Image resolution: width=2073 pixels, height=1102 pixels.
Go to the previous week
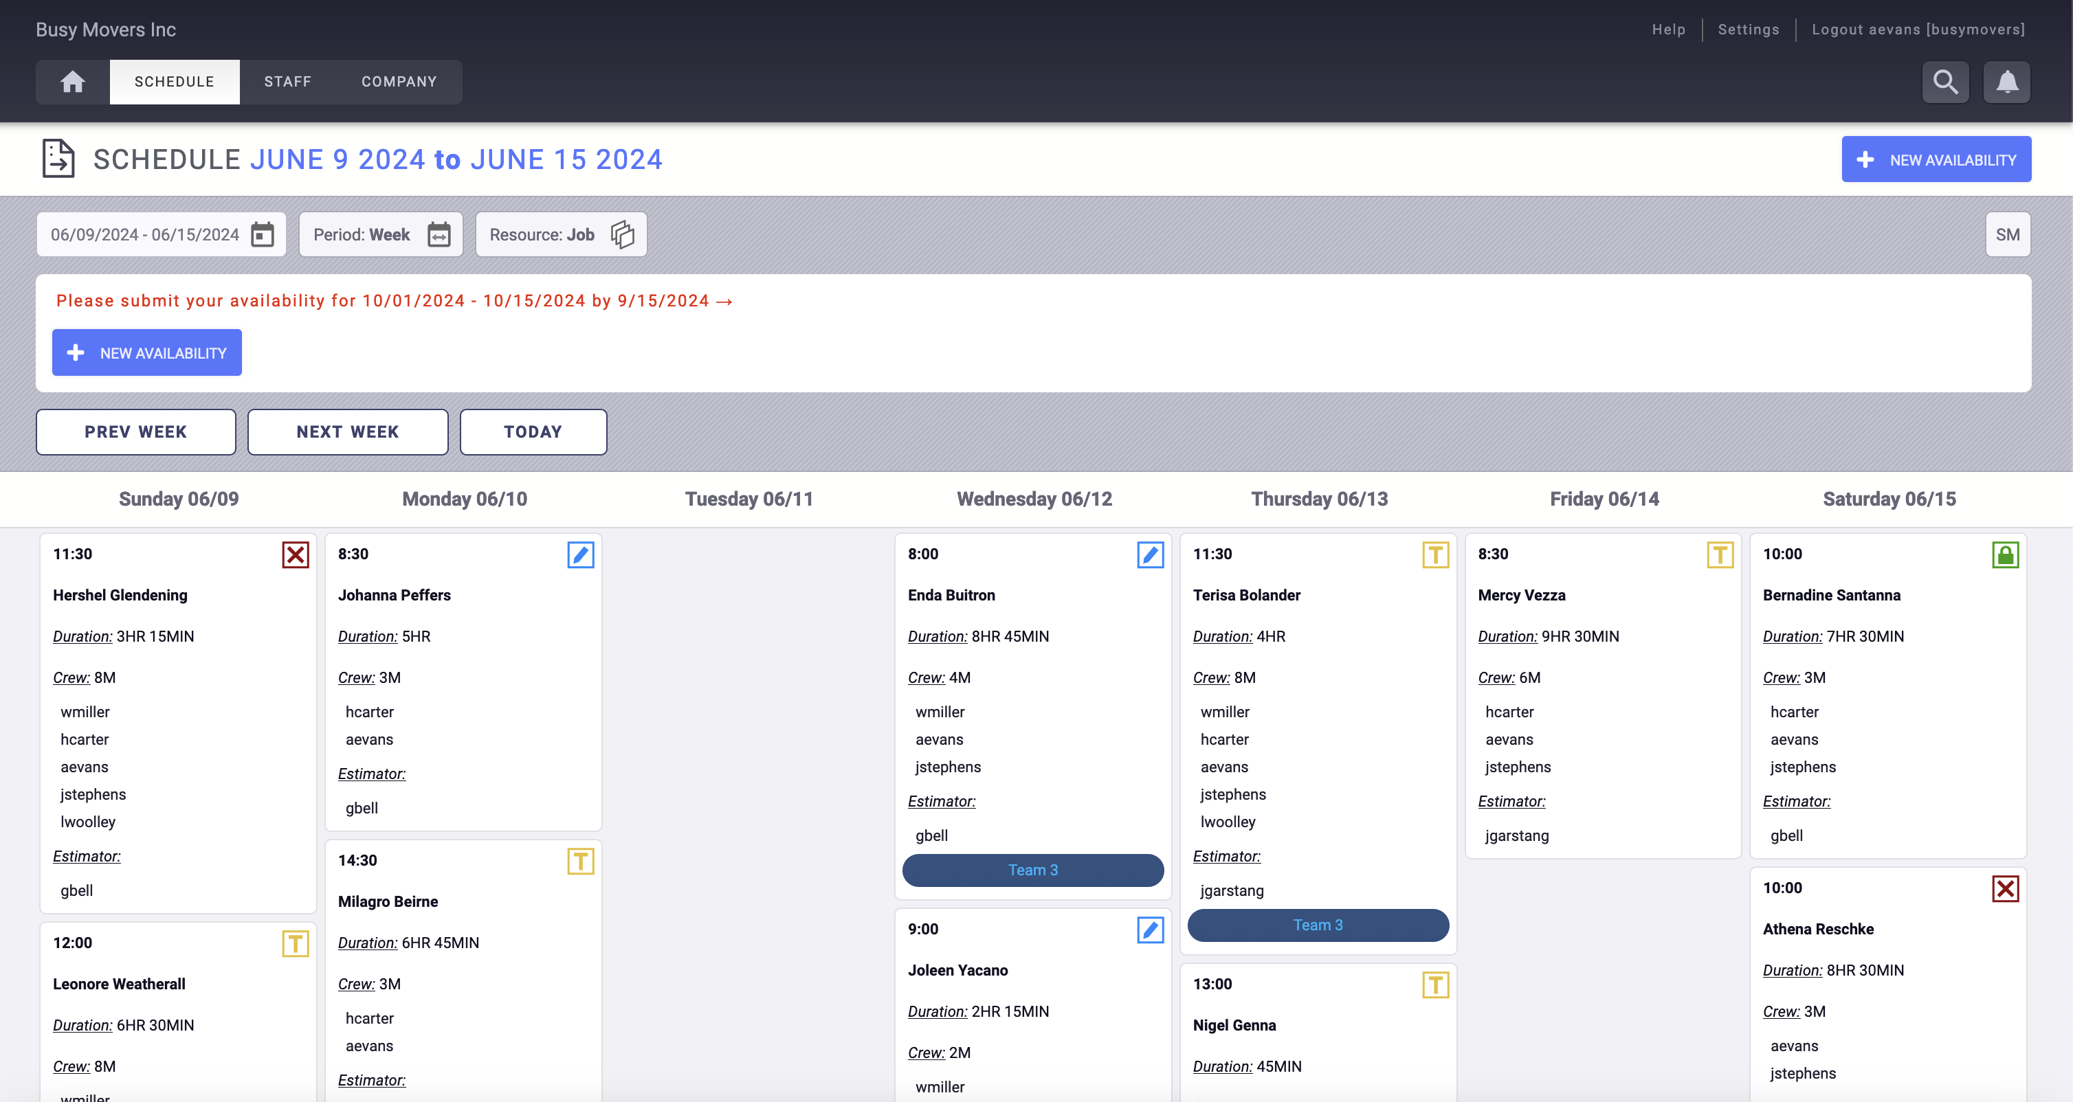[135, 431]
